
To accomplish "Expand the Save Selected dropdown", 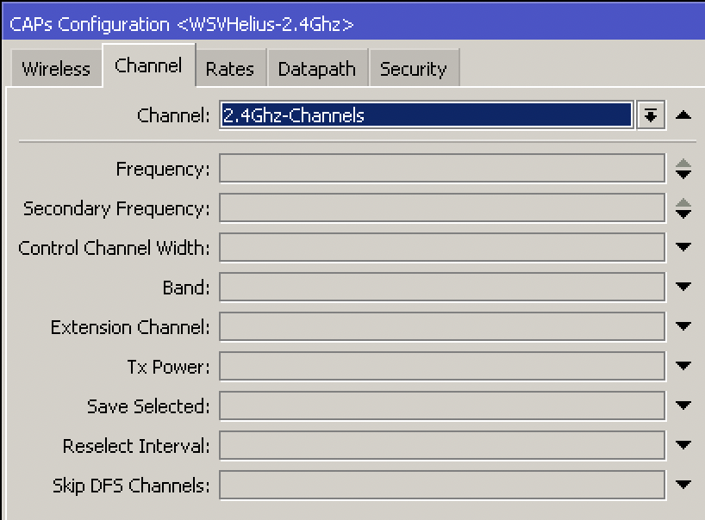I will pos(683,405).
